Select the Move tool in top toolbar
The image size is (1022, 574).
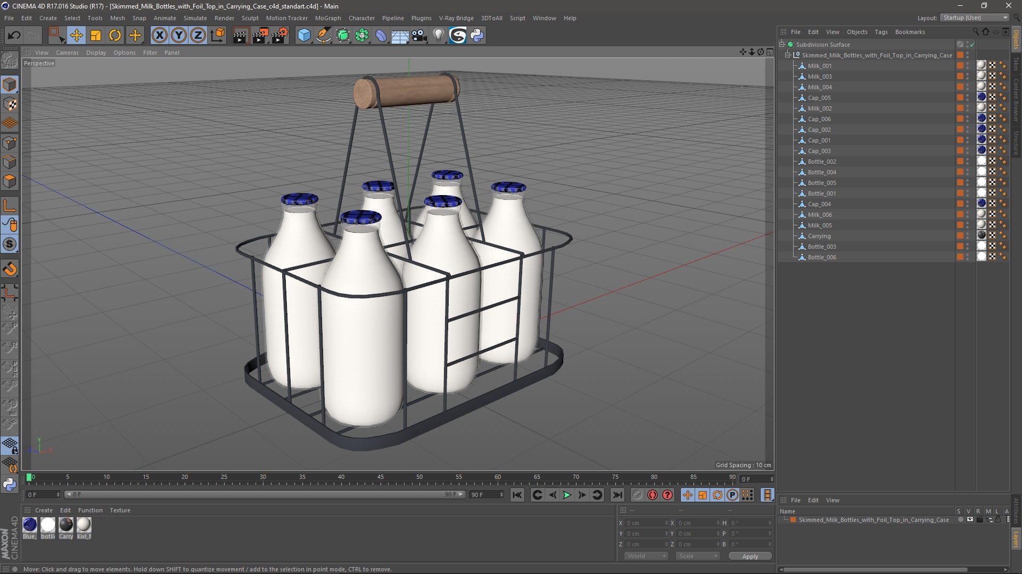76,36
